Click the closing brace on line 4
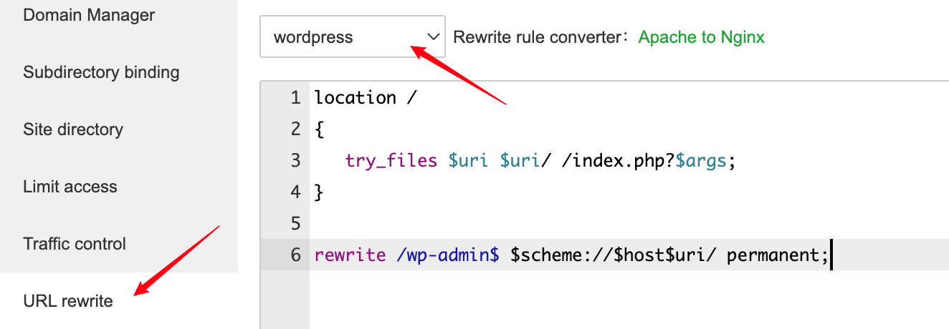 (320, 192)
